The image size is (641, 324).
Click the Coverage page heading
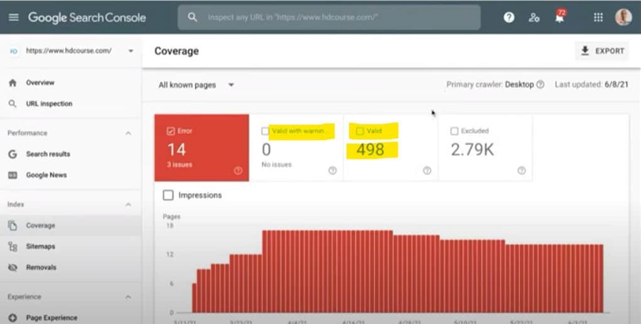click(x=176, y=51)
